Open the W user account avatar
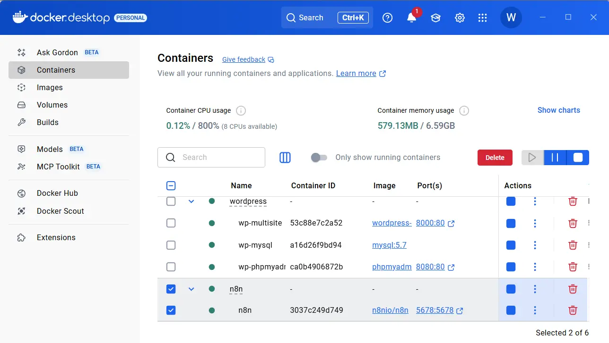Viewport: 609px width, 343px height. pos(511,17)
